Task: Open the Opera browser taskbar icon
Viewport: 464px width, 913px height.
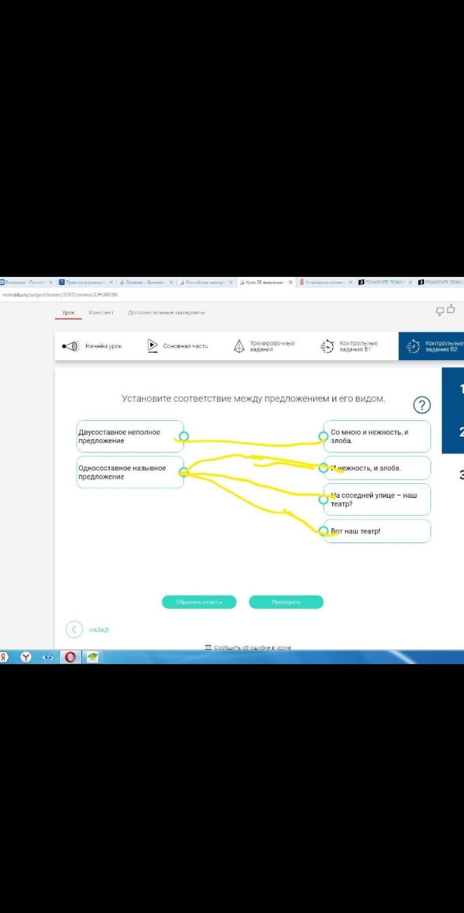Action: pyautogui.click(x=70, y=657)
